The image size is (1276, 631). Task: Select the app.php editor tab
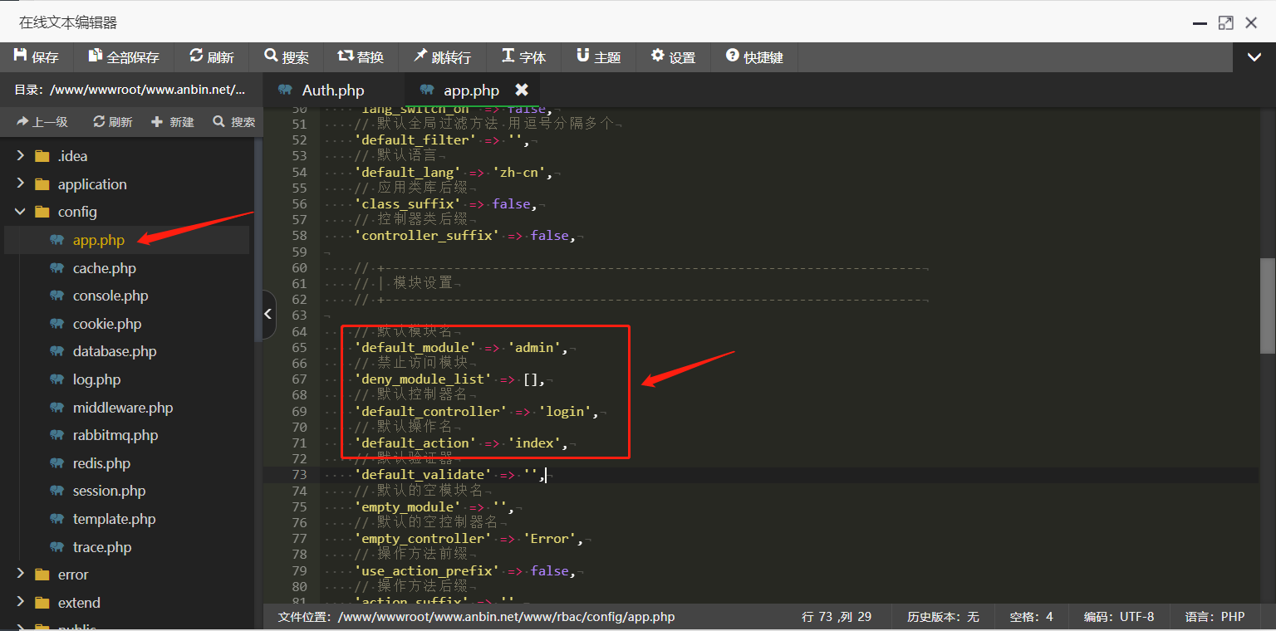[471, 90]
